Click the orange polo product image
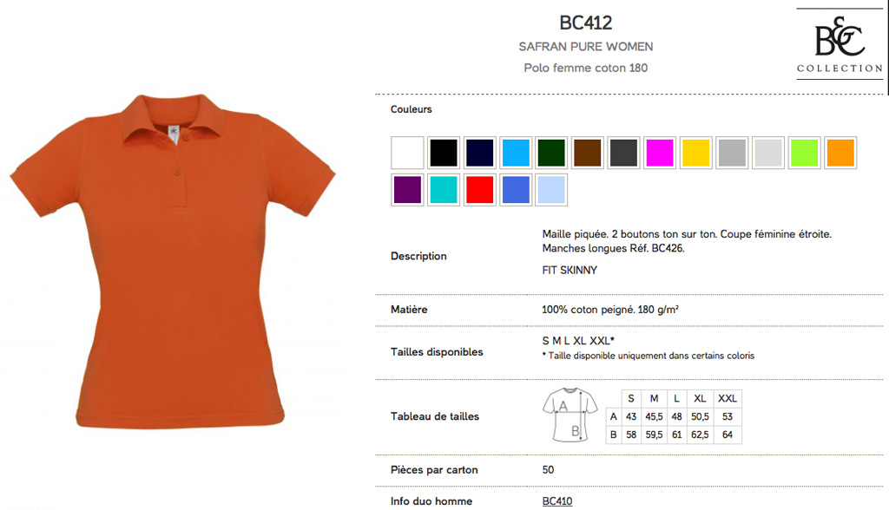889x510 pixels. pyautogui.click(x=173, y=261)
